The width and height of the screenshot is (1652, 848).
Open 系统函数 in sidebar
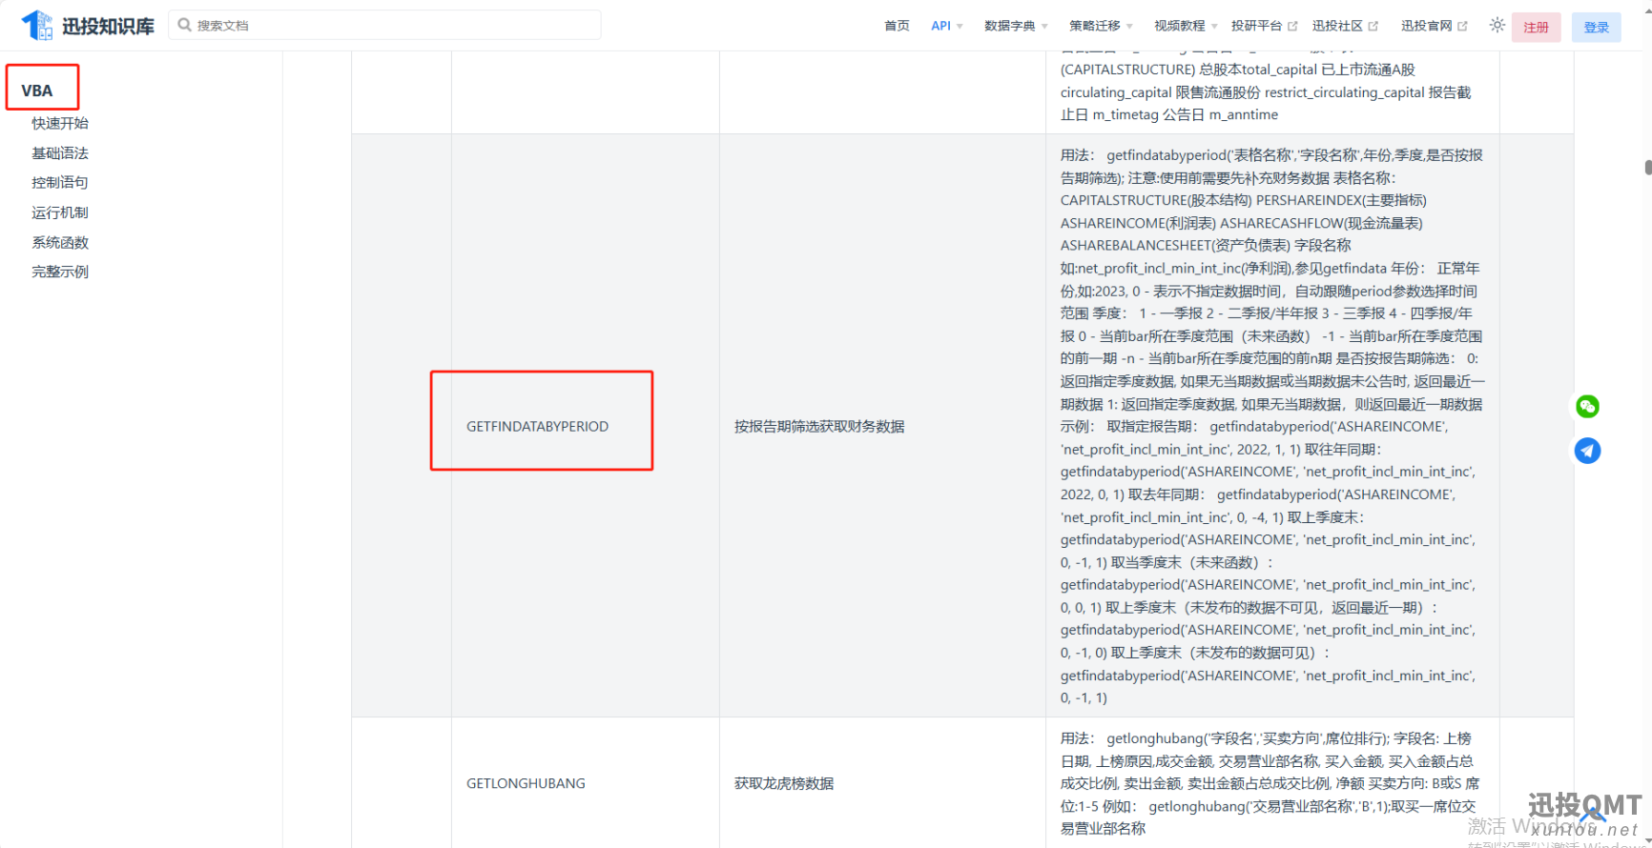click(60, 242)
